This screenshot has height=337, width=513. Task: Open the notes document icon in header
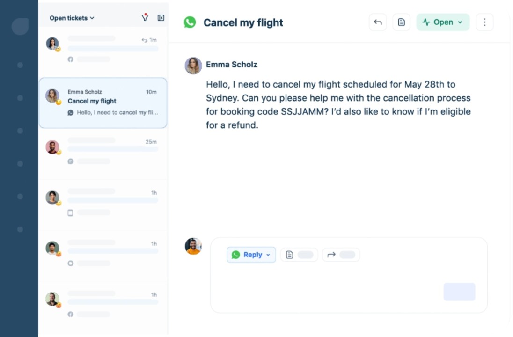click(x=401, y=22)
